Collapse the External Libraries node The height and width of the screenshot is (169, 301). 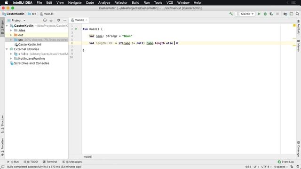click(7, 49)
